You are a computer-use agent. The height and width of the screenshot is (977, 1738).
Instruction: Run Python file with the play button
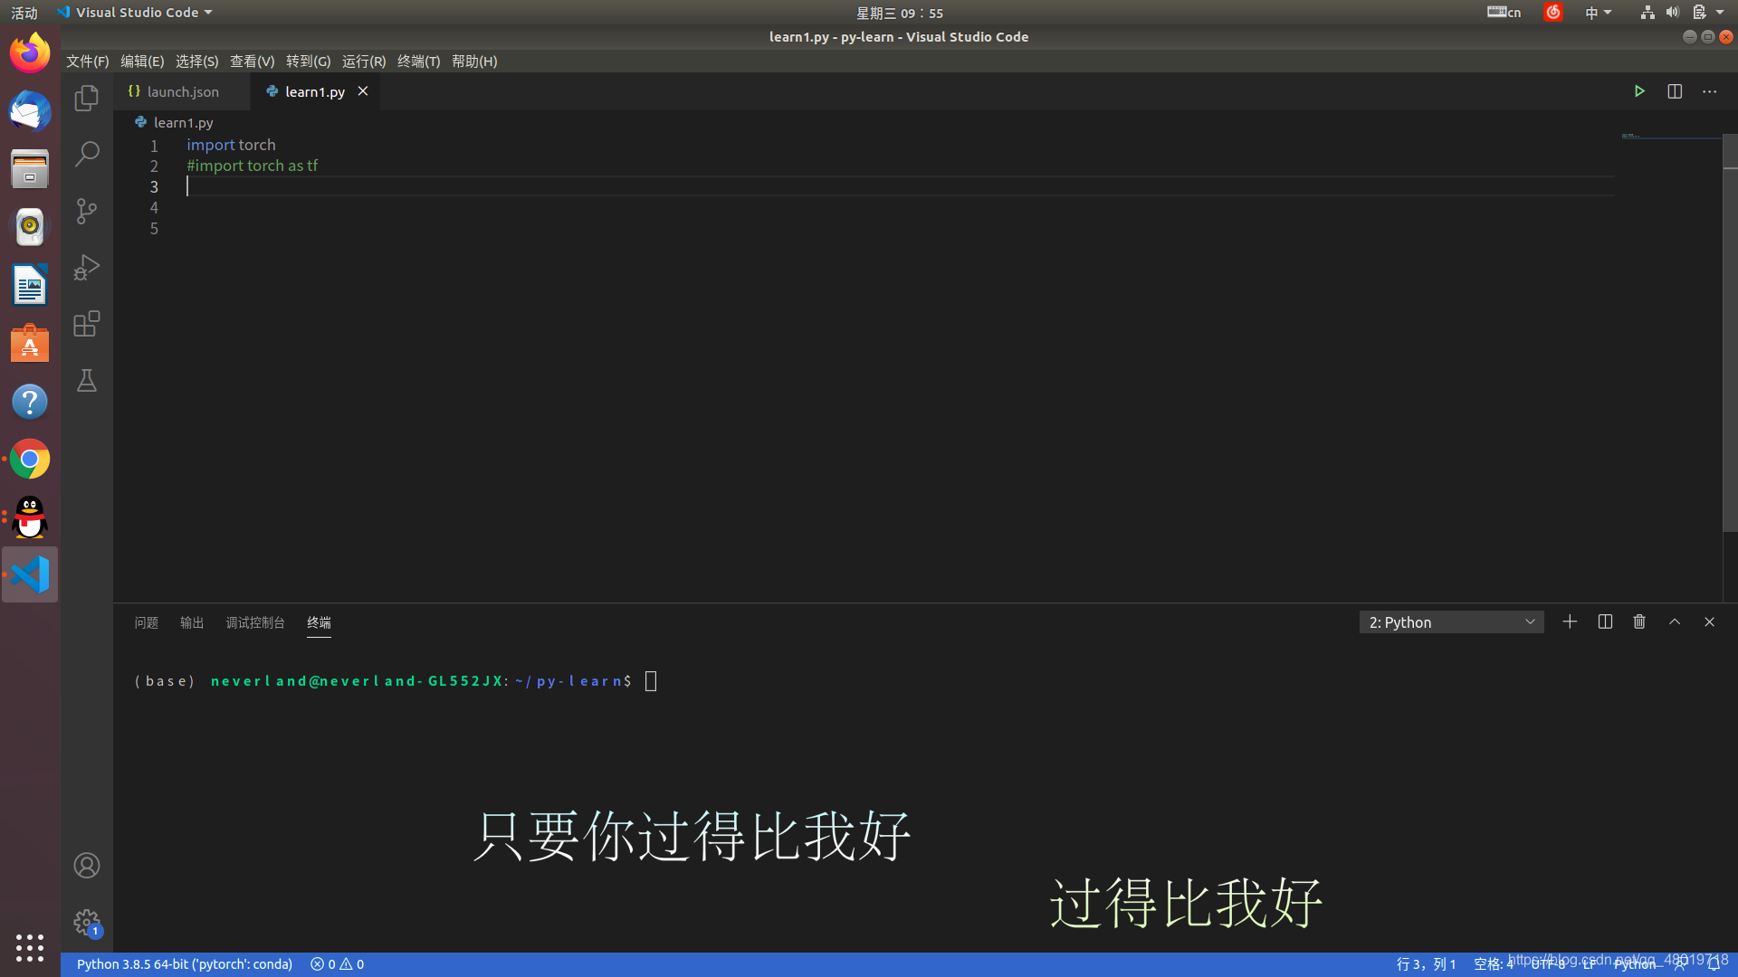[x=1639, y=91]
